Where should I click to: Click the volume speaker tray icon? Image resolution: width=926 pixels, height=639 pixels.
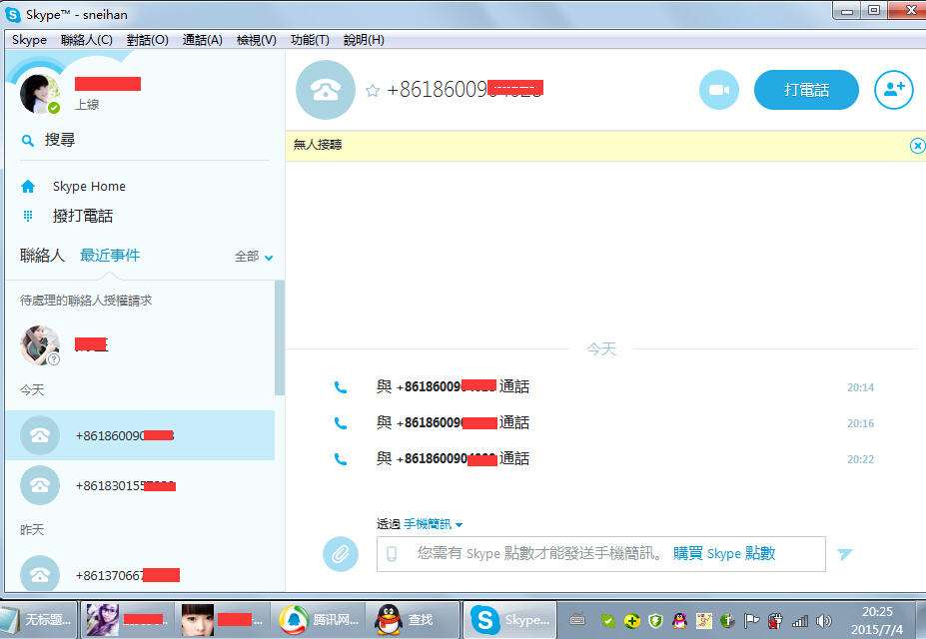[824, 621]
